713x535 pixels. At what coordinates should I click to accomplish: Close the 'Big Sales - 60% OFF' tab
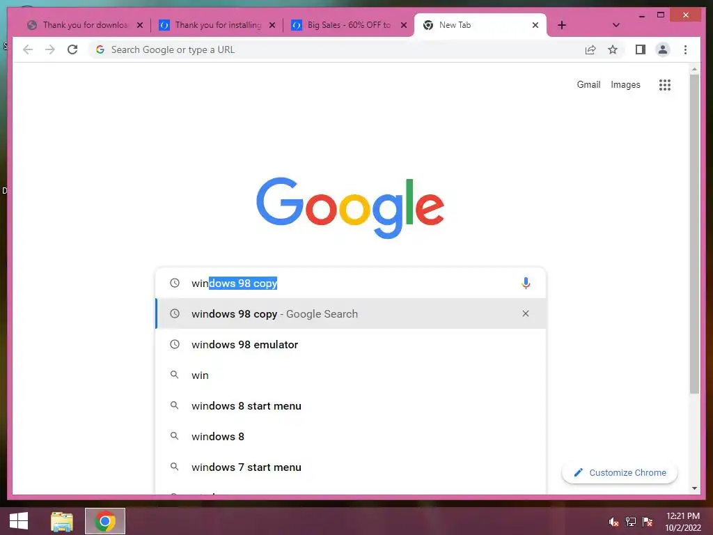click(x=404, y=25)
